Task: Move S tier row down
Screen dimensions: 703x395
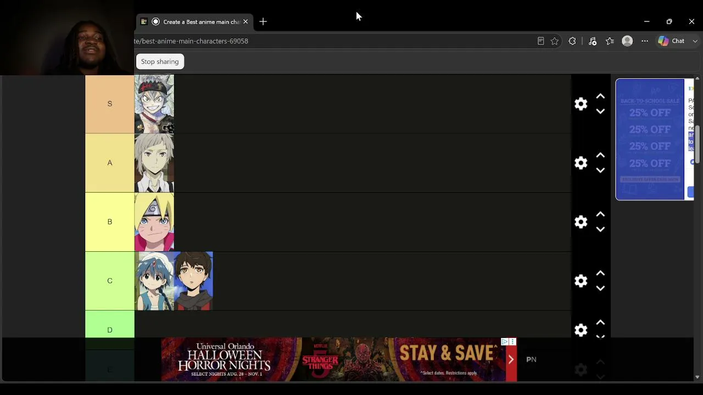Action: pyautogui.click(x=600, y=111)
